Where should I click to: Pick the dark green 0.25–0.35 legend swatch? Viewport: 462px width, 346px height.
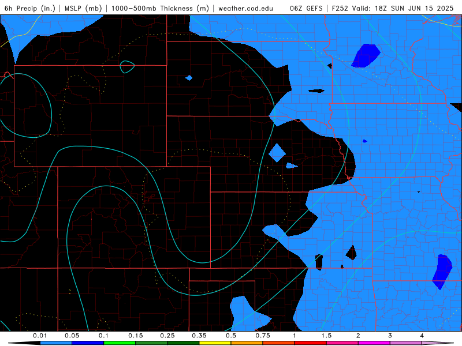183,343
